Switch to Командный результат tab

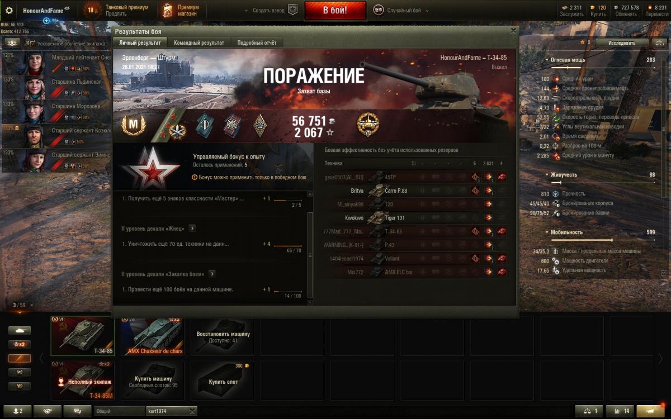pos(199,42)
